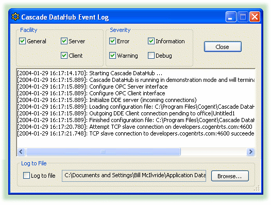
Task: Uncheck the Server facility checkbox
Action: [x=64, y=41]
